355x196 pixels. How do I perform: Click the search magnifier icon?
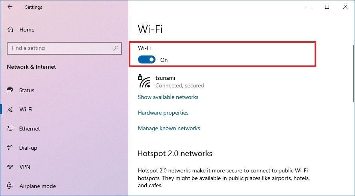coord(116,48)
